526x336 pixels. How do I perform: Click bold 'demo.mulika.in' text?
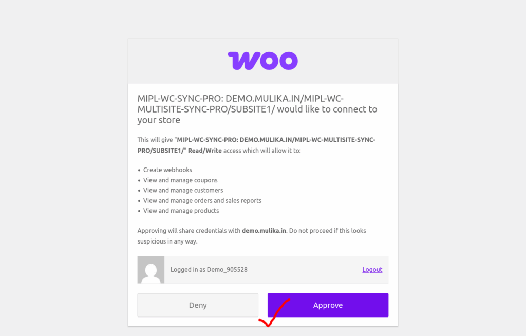point(264,231)
